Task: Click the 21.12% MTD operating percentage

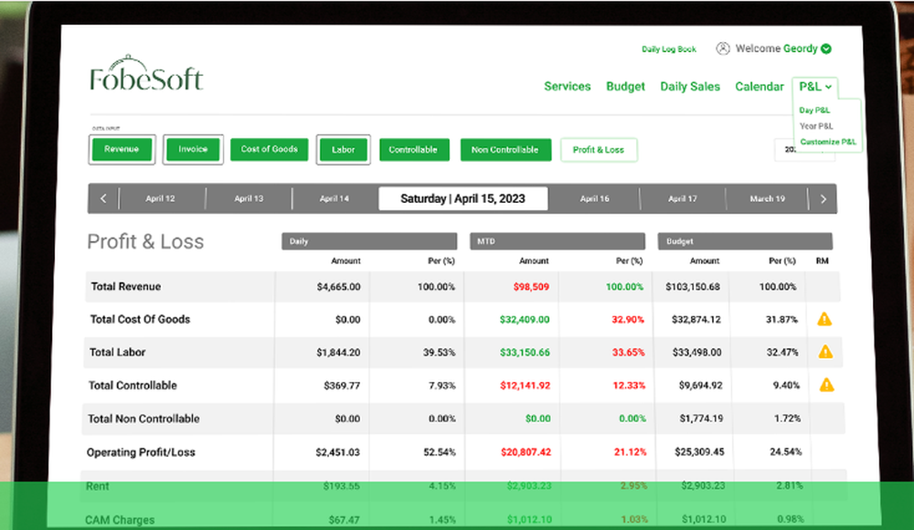Action: [630, 451]
